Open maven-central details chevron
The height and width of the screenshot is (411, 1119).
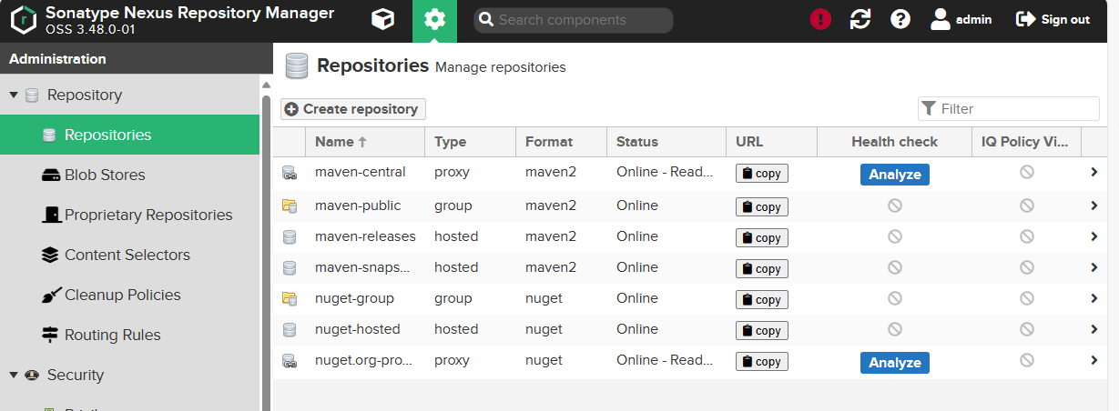(1094, 172)
